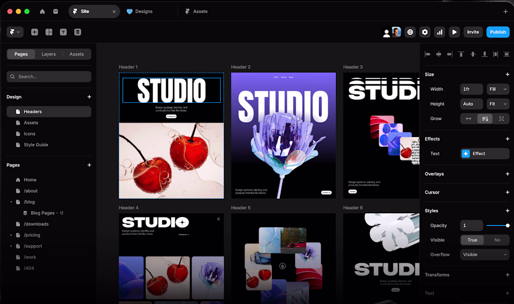Distribute vertically icon in align row

pos(507,54)
